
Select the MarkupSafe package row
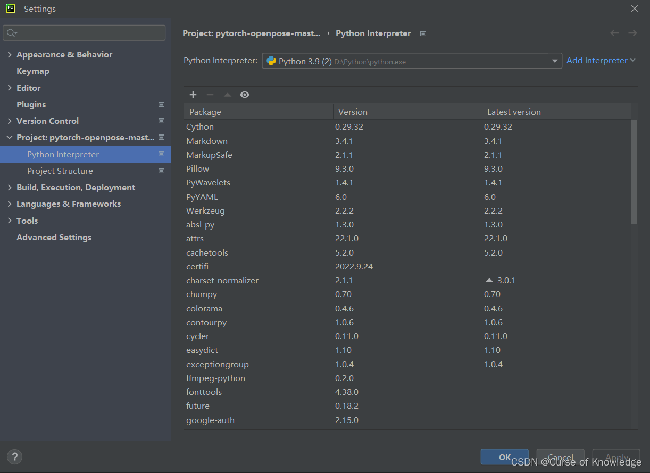pos(407,155)
